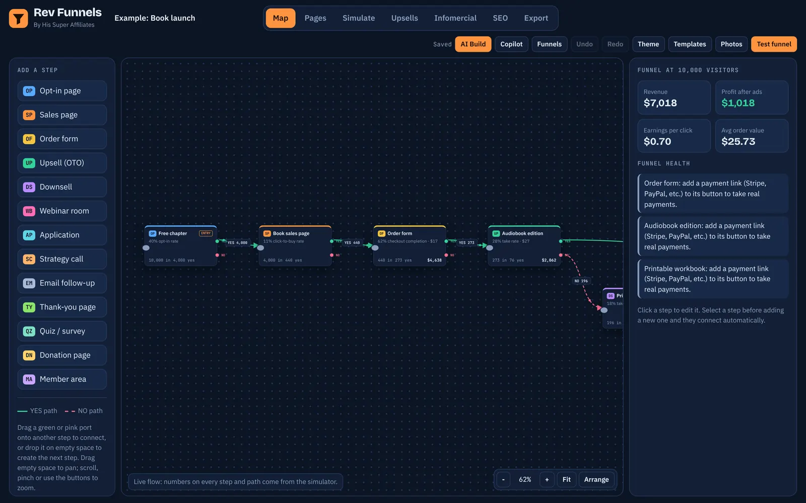The image size is (806, 503).
Task: Click the WB Webinar room badge icon
Action: click(29, 211)
